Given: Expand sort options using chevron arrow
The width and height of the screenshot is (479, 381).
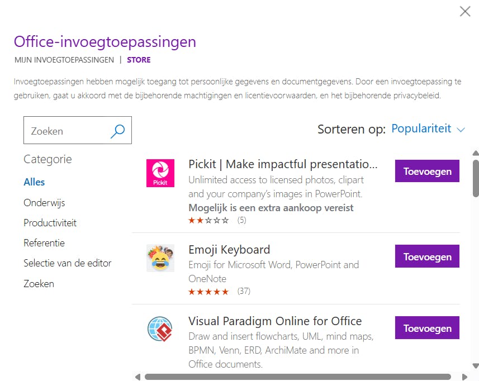Looking at the screenshot, I should click(x=461, y=130).
